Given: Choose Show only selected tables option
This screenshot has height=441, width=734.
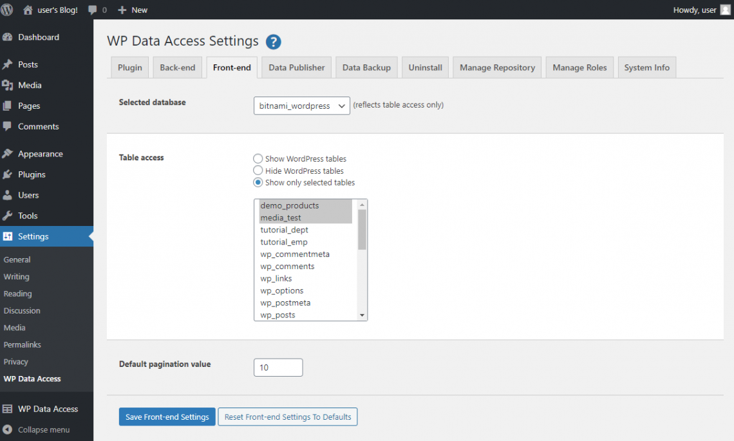Looking at the screenshot, I should pyautogui.click(x=258, y=182).
